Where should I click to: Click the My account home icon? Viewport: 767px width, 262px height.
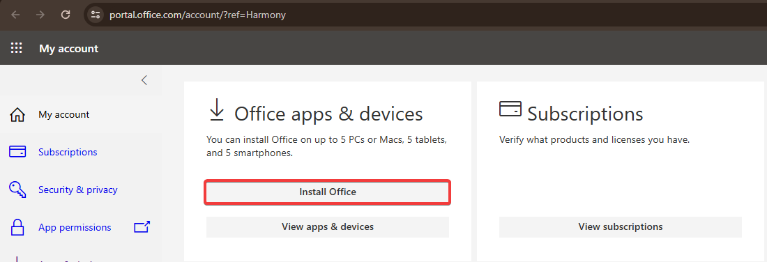17,115
